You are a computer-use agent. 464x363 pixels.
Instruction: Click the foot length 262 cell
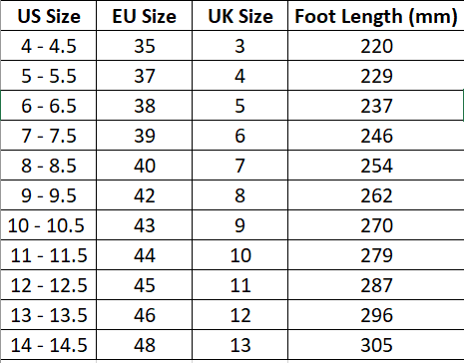(x=376, y=195)
